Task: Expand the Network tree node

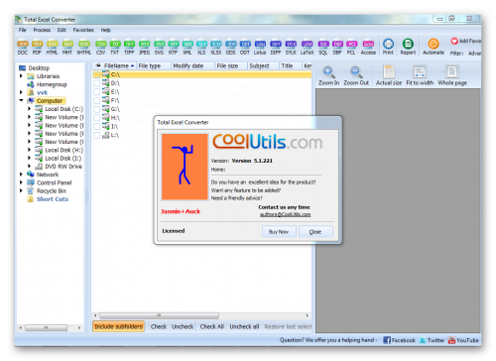Action: click(x=21, y=175)
